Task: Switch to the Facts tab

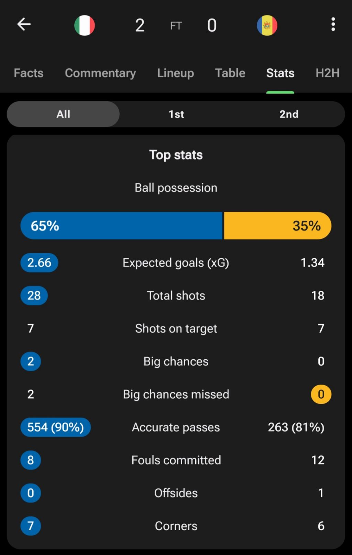Action: click(29, 73)
